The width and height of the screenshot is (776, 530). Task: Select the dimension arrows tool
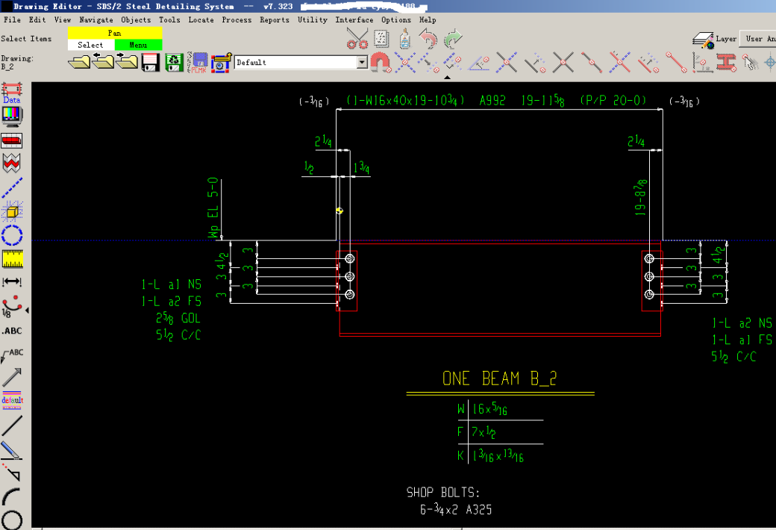pyautogui.click(x=12, y=282)
